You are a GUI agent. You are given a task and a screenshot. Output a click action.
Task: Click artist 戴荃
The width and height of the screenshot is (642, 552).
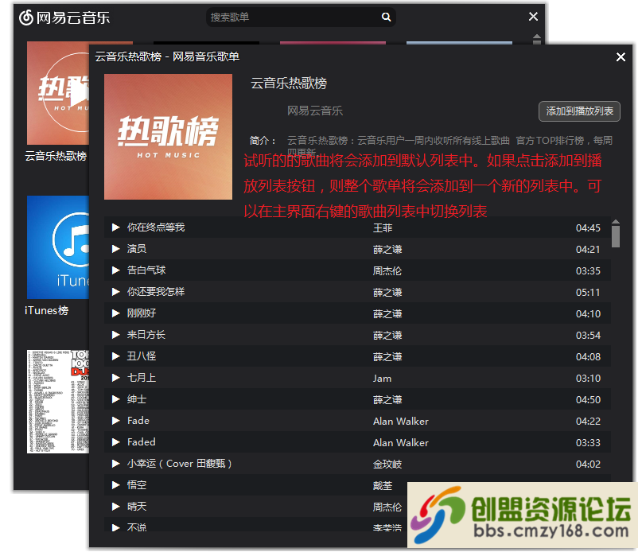(x=383, y=486)
